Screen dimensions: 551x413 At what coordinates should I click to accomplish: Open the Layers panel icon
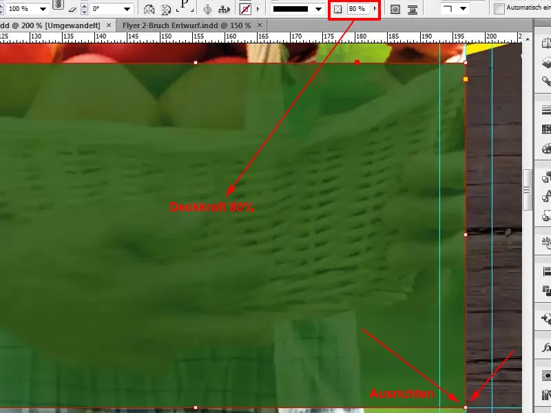(x=546, y=63)
